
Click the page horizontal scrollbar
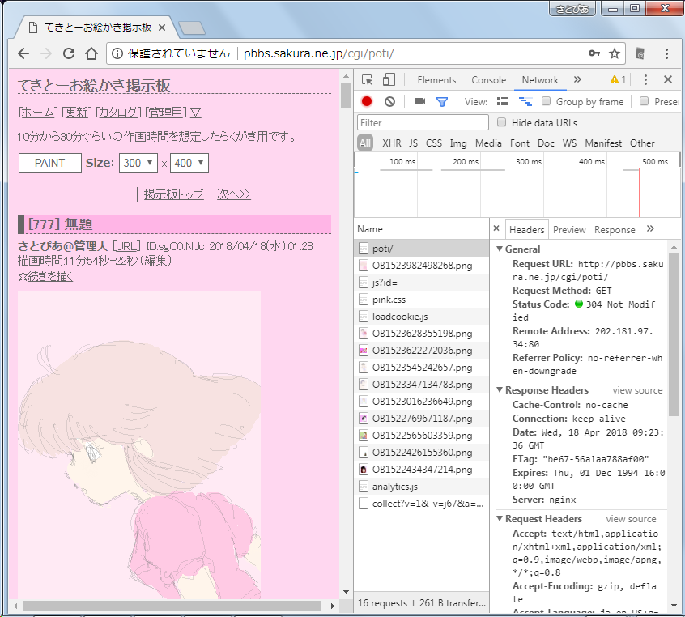(x=172, y=606)
